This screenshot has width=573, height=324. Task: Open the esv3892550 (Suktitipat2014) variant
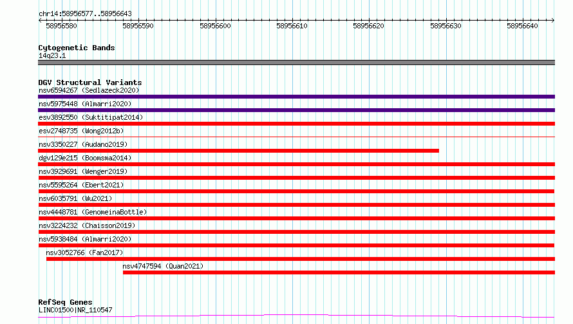91,117
